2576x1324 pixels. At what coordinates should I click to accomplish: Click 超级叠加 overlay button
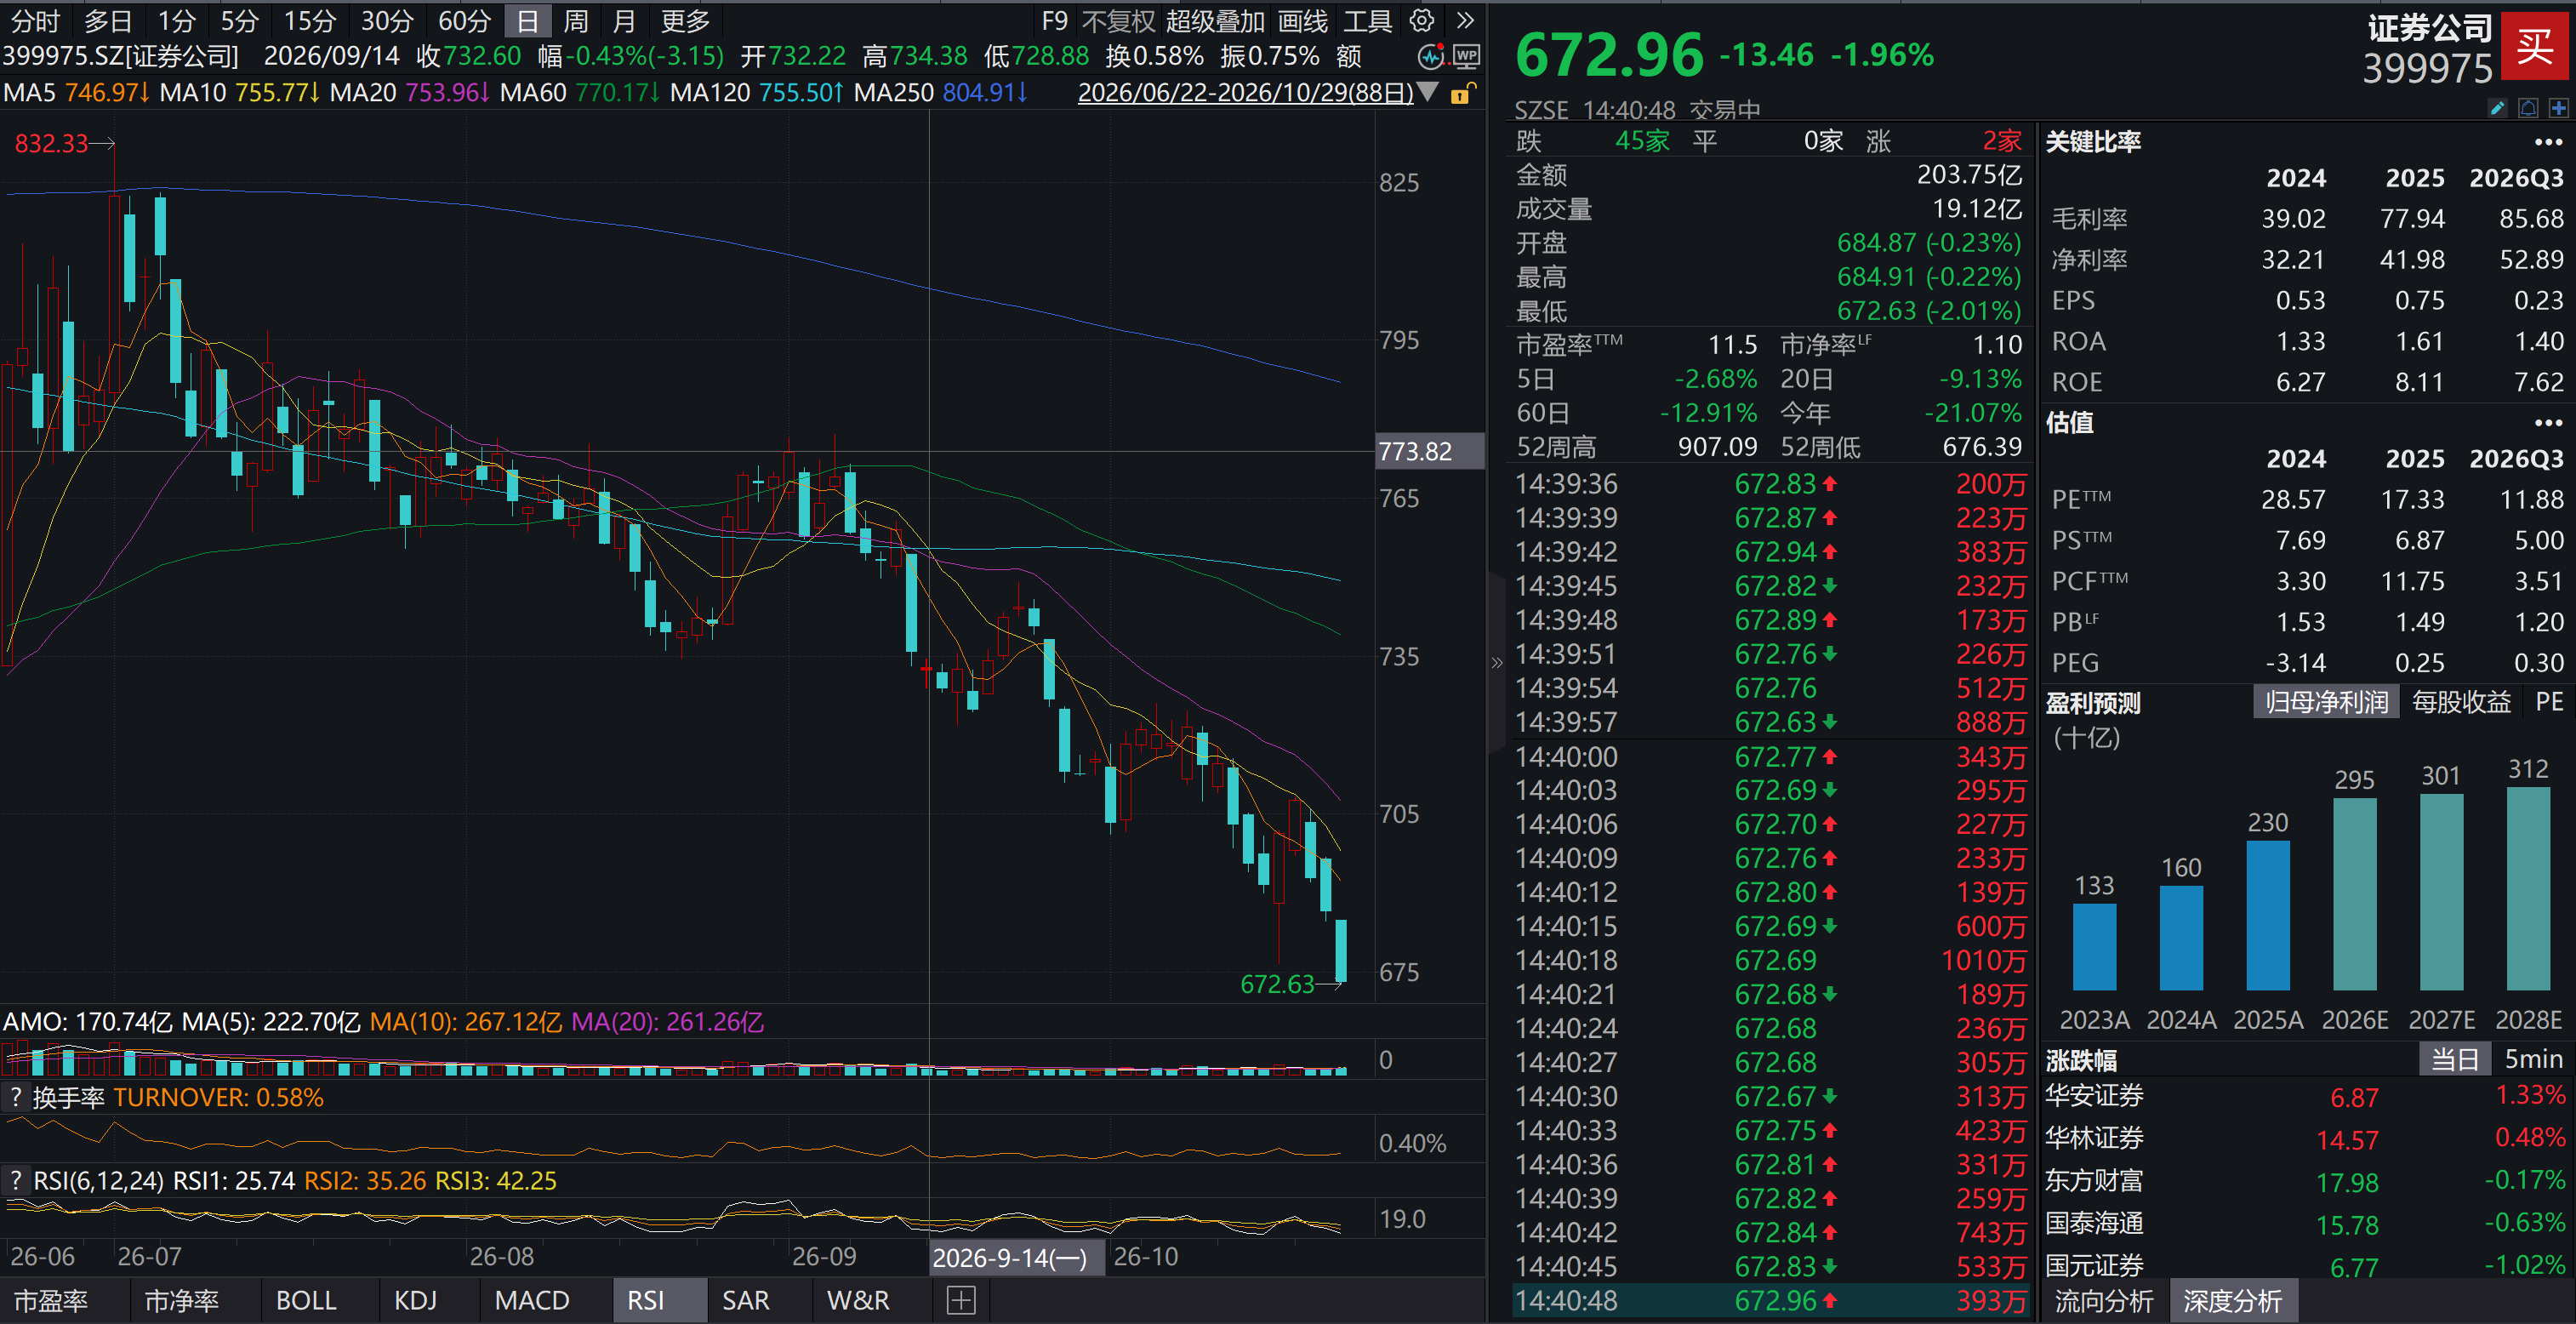click(x=1215, y=20)
